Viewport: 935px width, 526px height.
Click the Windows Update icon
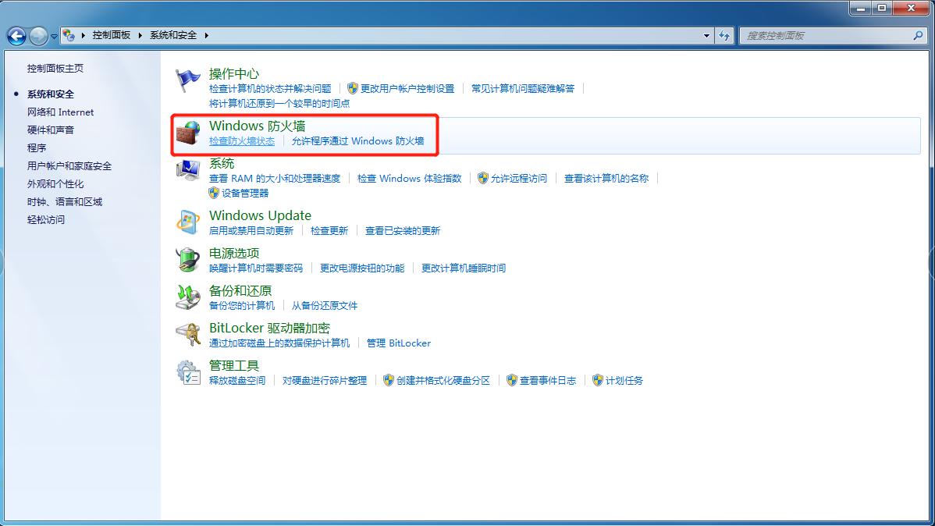tap(187, 222)
